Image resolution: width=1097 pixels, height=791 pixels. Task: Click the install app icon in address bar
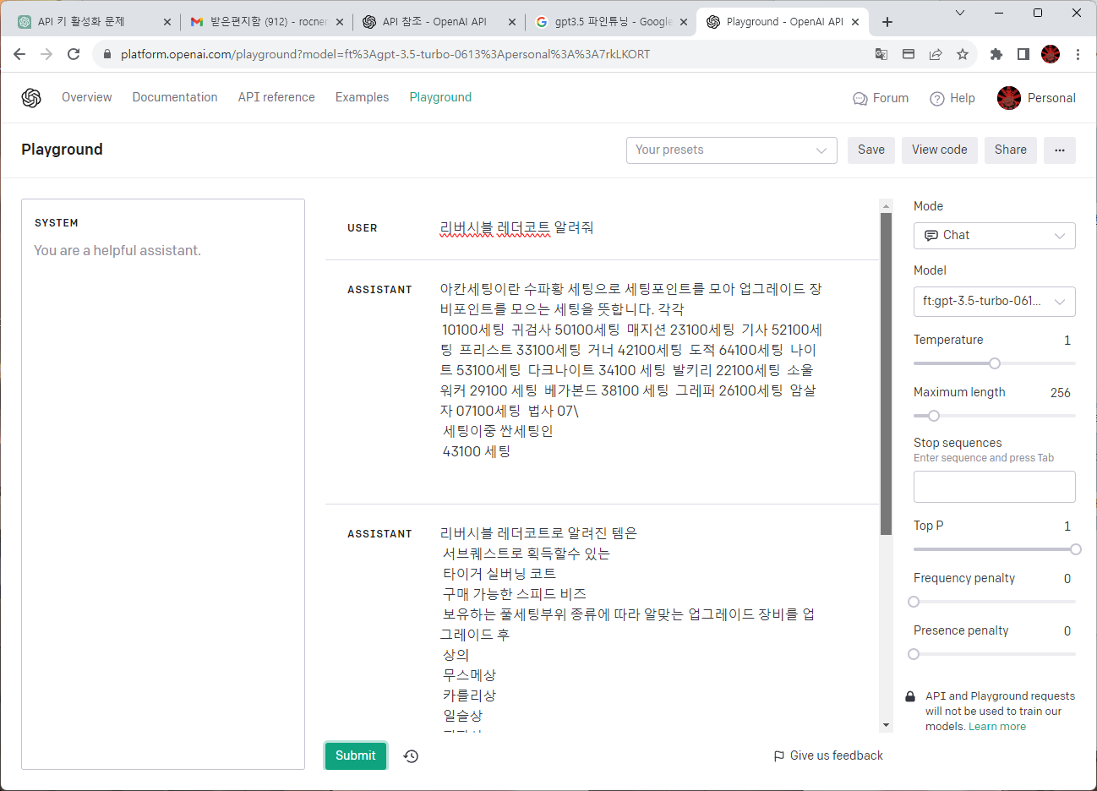(909, 54)
